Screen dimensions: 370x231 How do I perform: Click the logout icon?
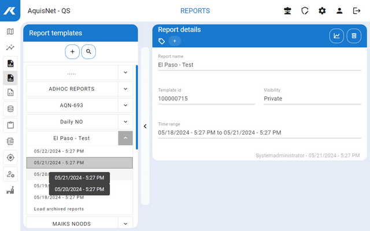pyautogui.click(x=357, y=11)
